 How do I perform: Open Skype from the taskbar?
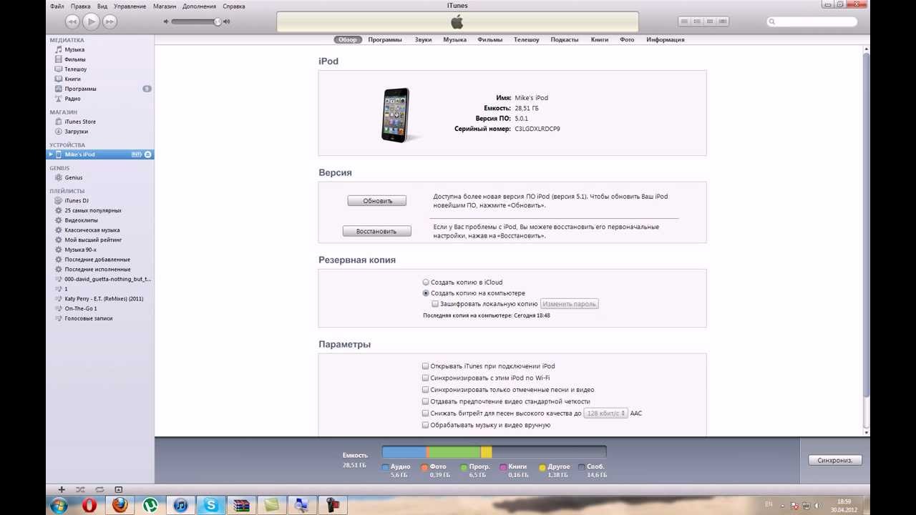210,505
